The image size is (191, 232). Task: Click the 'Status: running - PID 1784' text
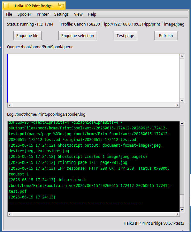coord(30,24)
